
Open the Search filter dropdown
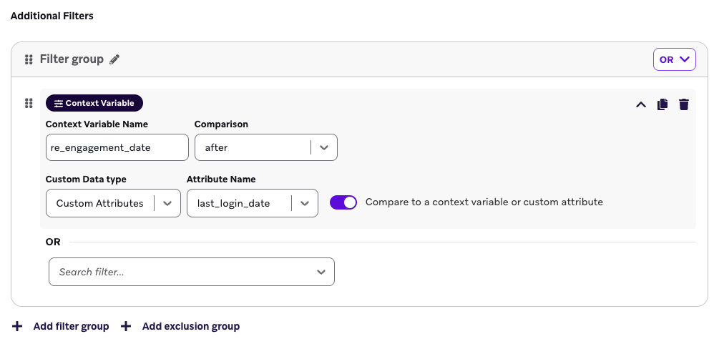pyautogui.click(x=191, y=272)
